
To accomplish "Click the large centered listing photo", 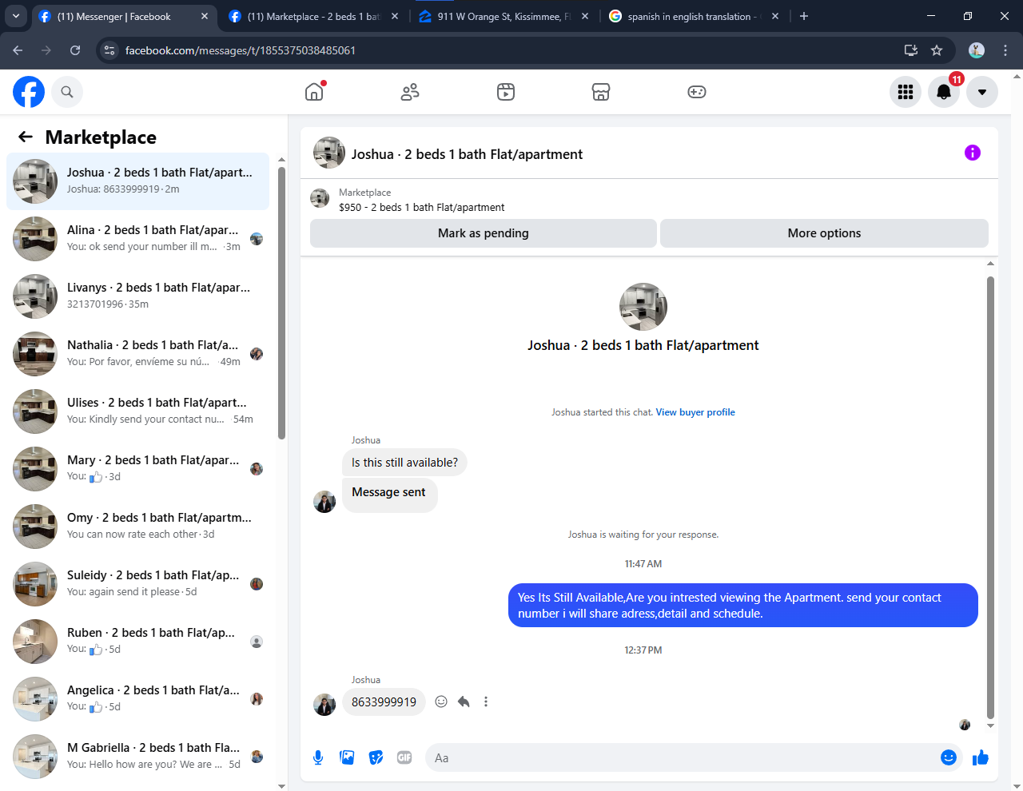I will coord(643,307).
